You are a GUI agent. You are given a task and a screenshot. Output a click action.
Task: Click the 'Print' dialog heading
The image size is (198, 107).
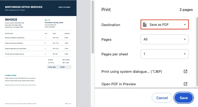(106, 10)
